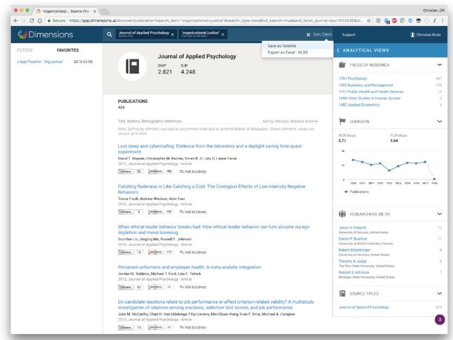The height and width of the screenshot is (340, 453).
Task: Collapse the Analytical Views panel
Action: (338, 50)
